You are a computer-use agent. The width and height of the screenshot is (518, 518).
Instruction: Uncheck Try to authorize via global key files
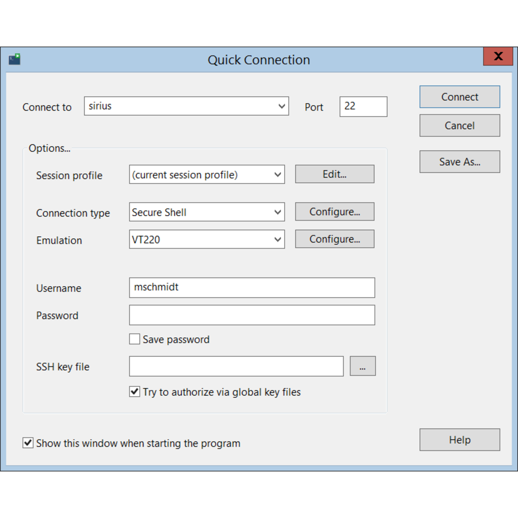point(135,392)
